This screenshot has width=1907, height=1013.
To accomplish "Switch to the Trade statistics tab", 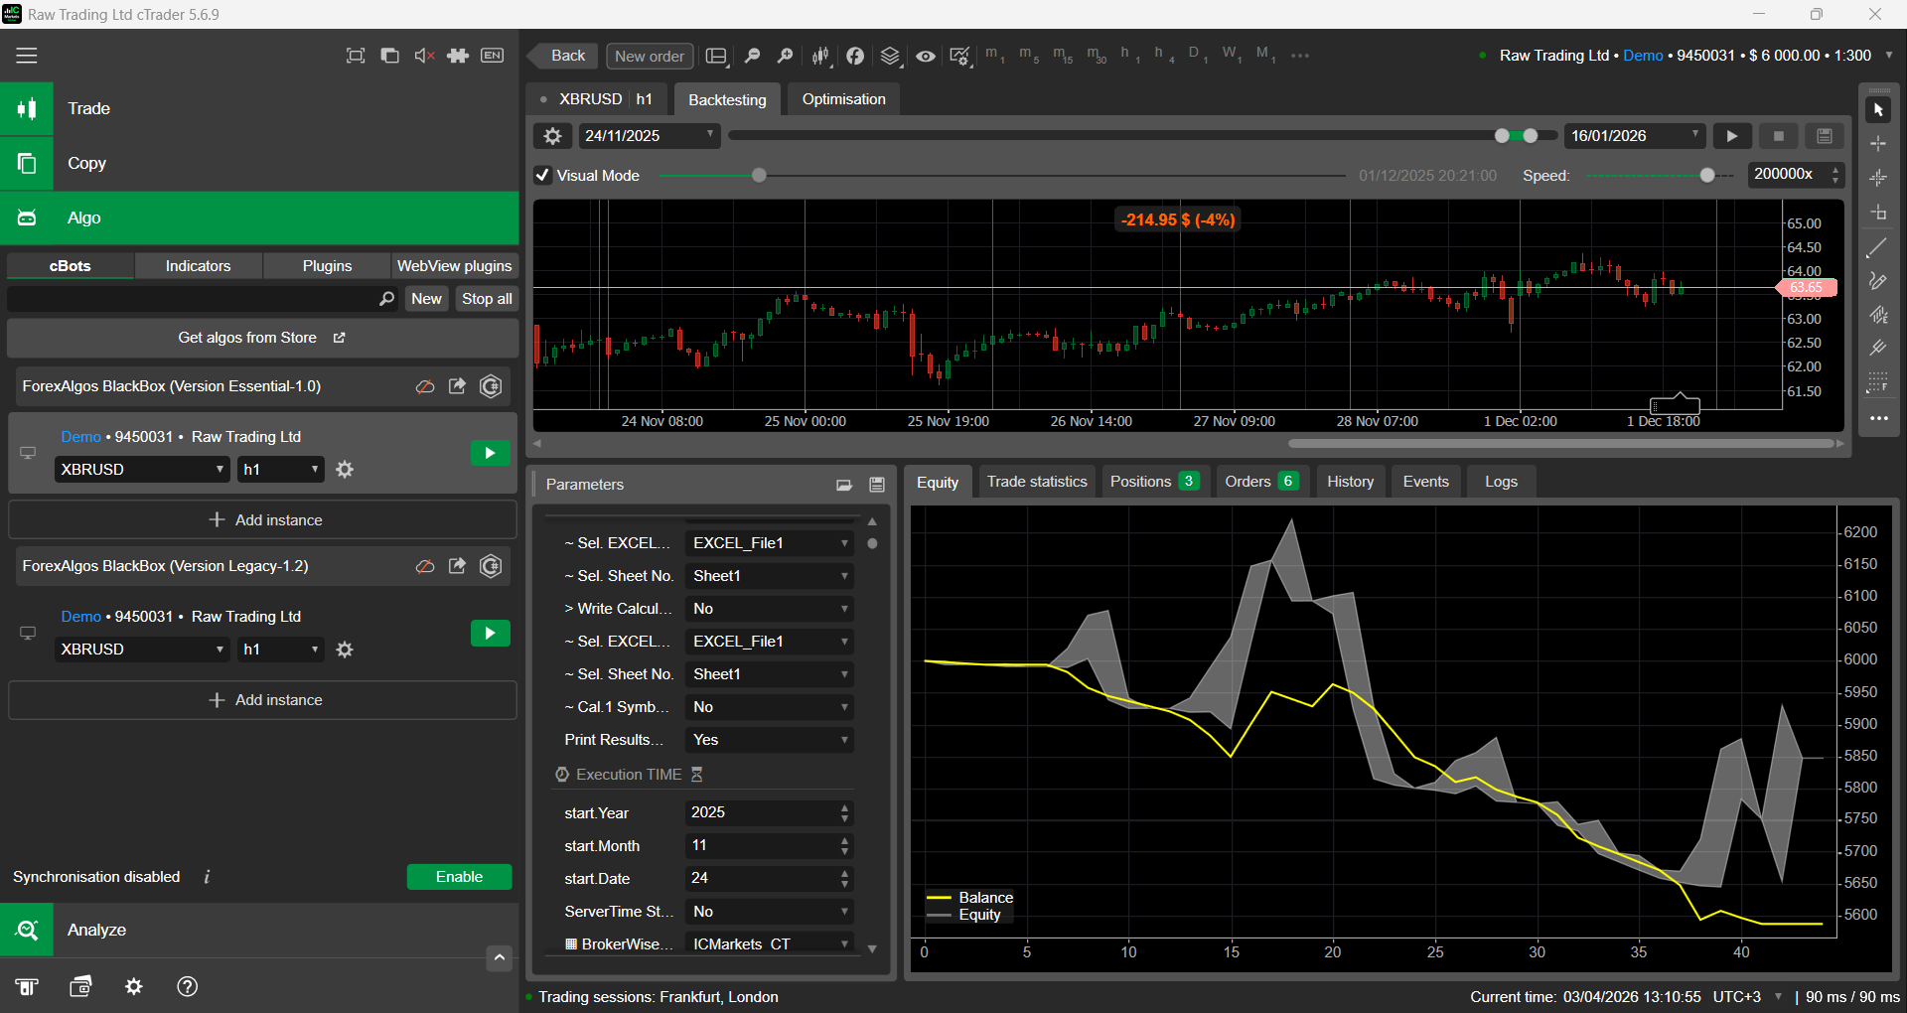I will point(1036,482).
